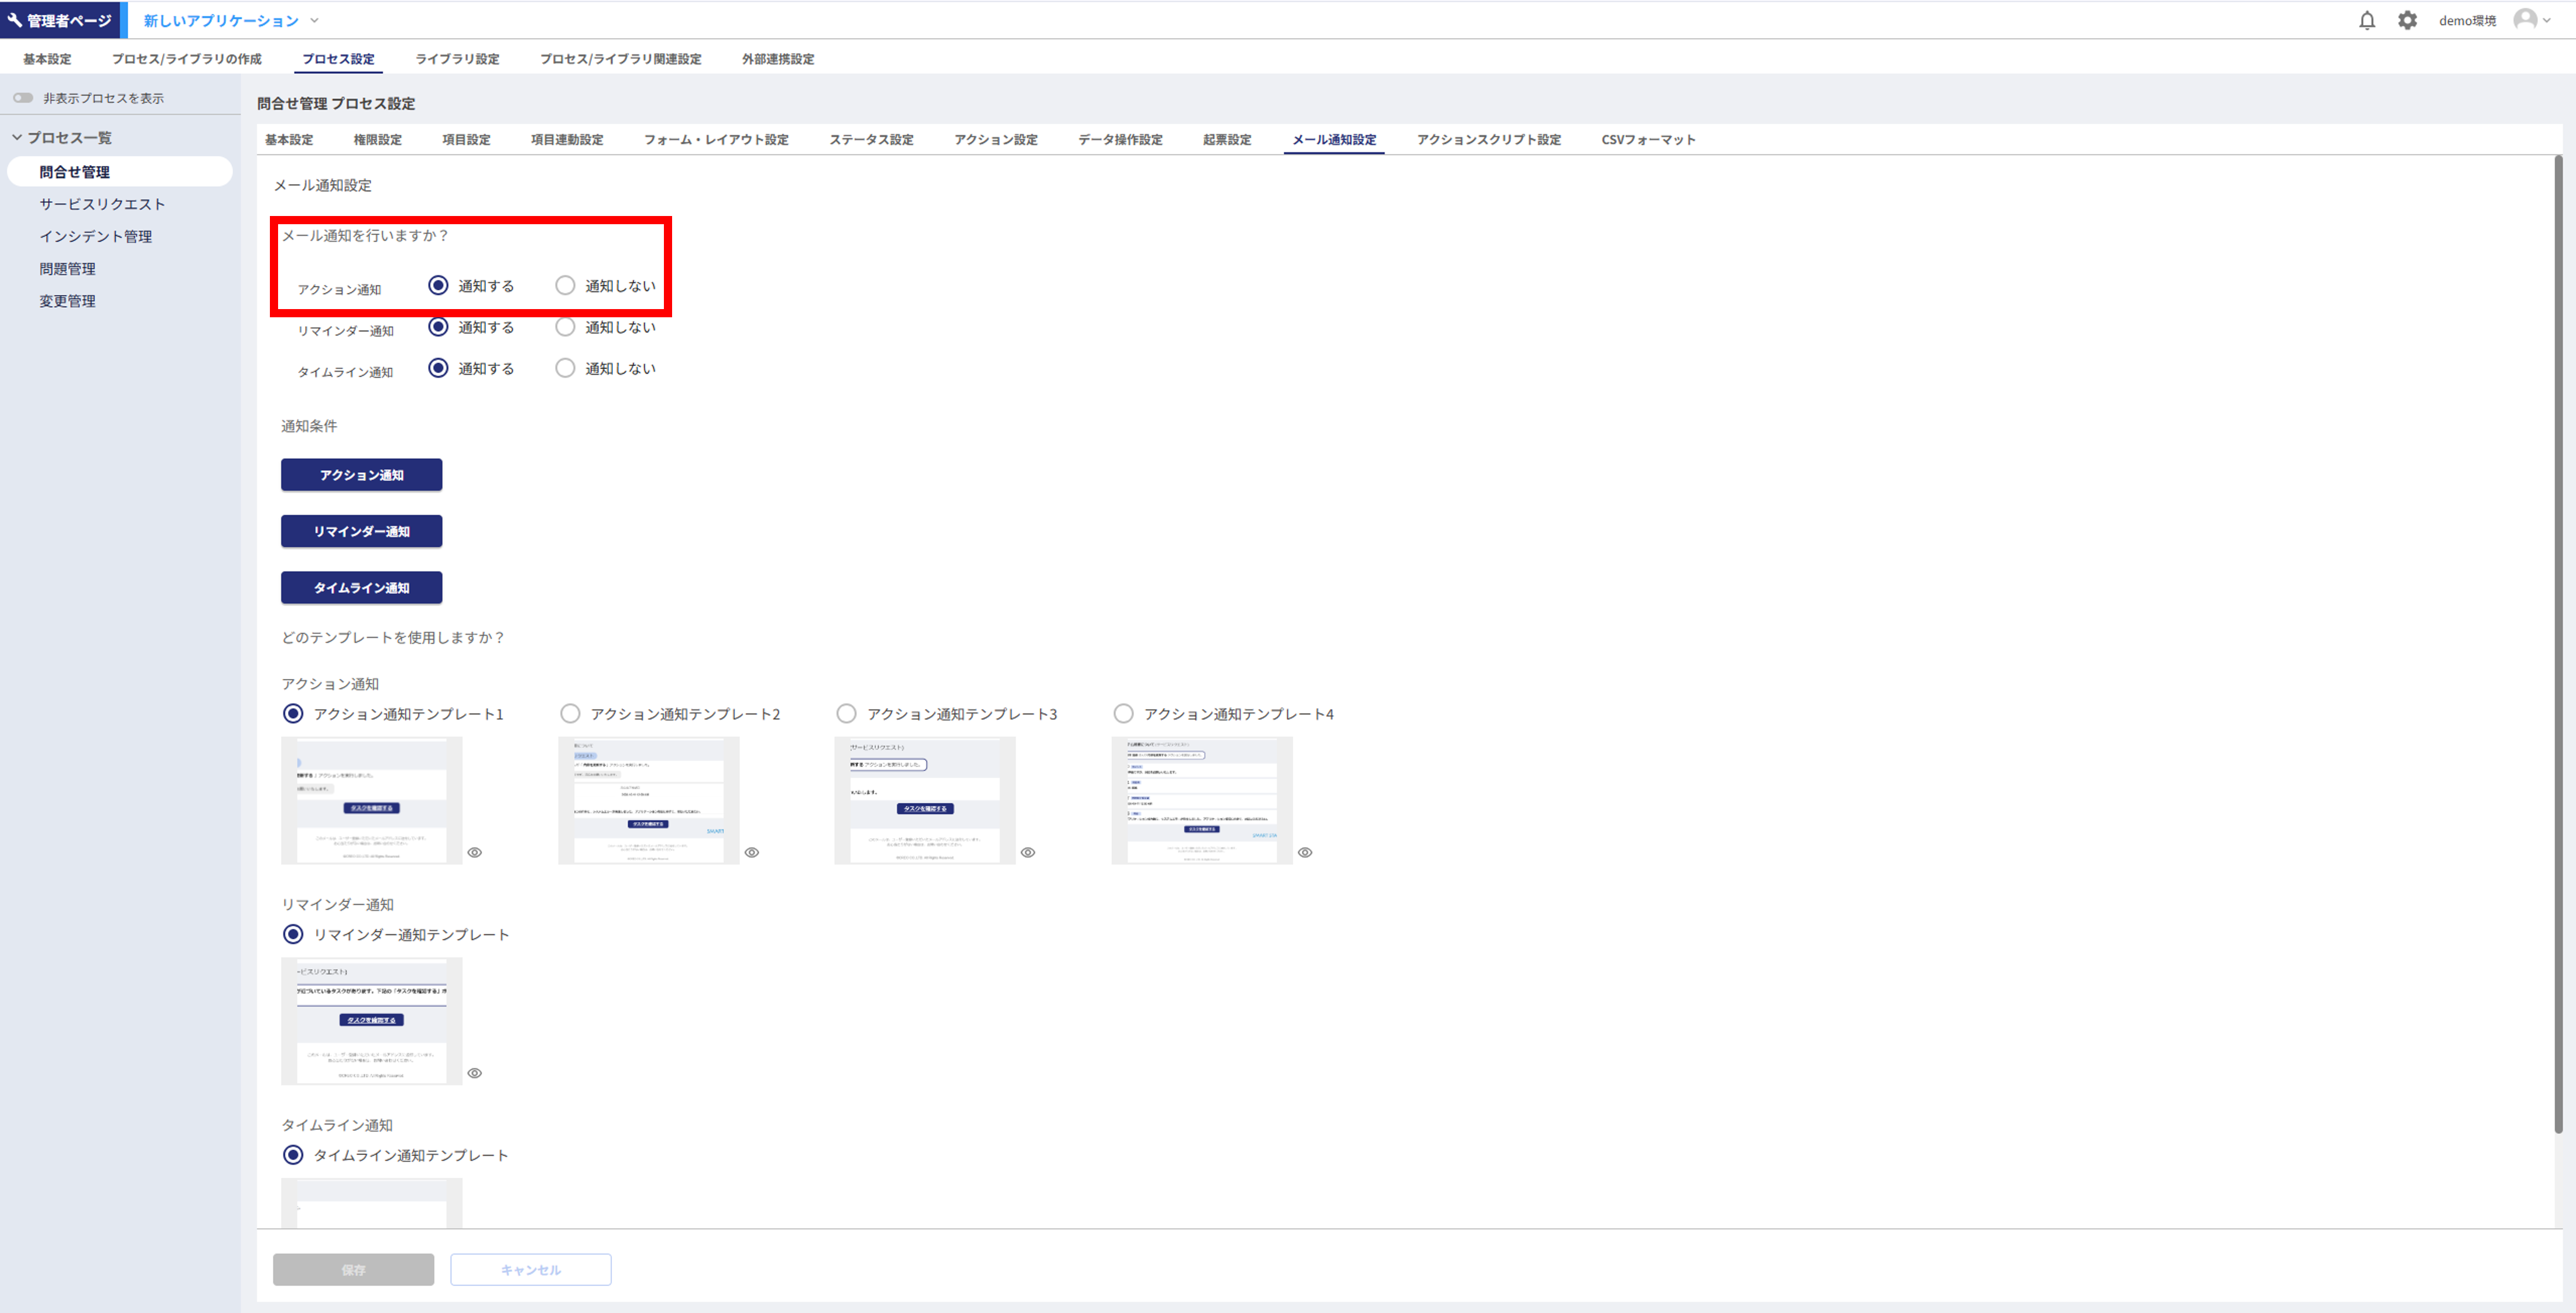Open 新しいアプリケーション dropdown arrow
The image size is (2576, 1313).
point(314,20)
